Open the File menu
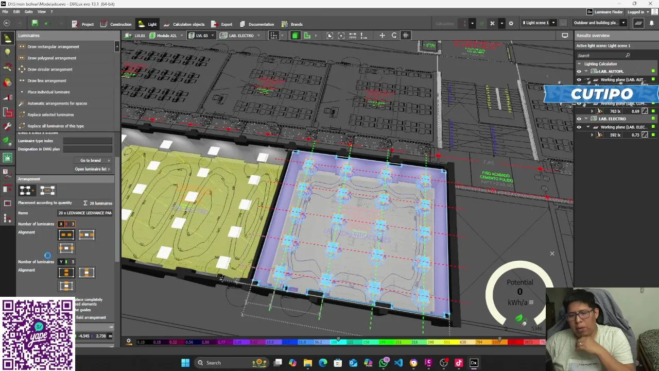659x371 pixels. pyautogui.click(x=5, y=12)
